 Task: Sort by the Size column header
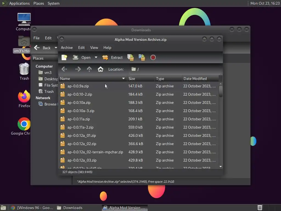(141, 79)
